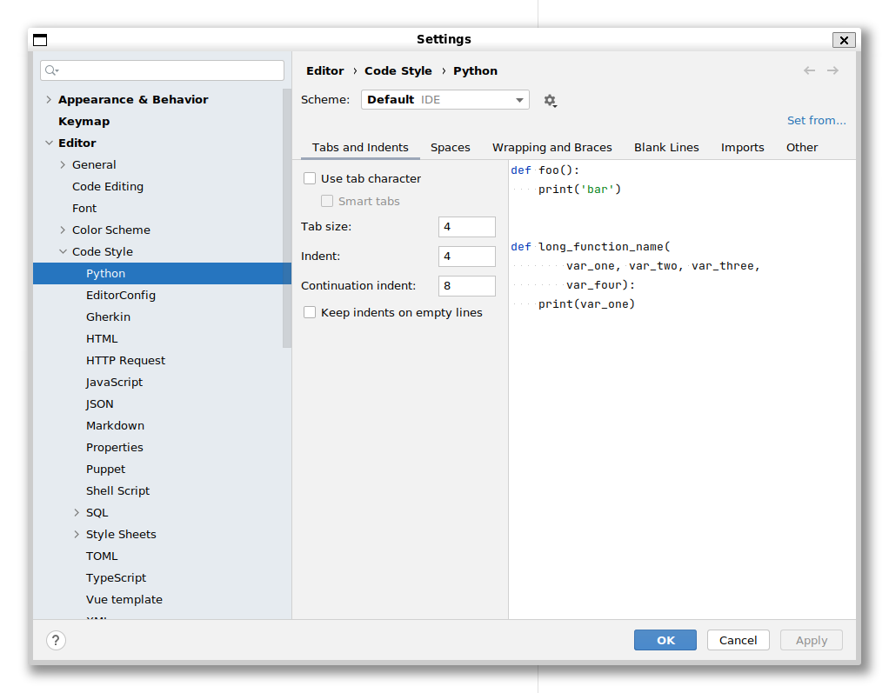Expand the General node
This screenshot has width=889, height=693.
(x=63, y=165)
